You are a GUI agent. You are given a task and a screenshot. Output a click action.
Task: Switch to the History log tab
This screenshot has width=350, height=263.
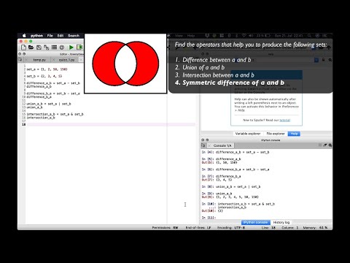tap(281, 222)
